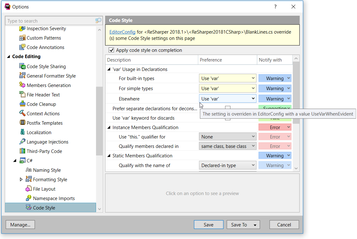
Task: Click the Save button
Action: tap(208, 225)
